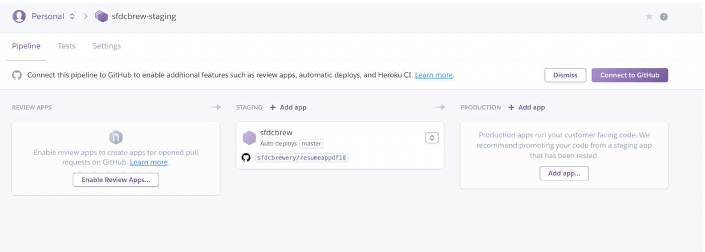Click Add app button in Production card

(564, 173)
